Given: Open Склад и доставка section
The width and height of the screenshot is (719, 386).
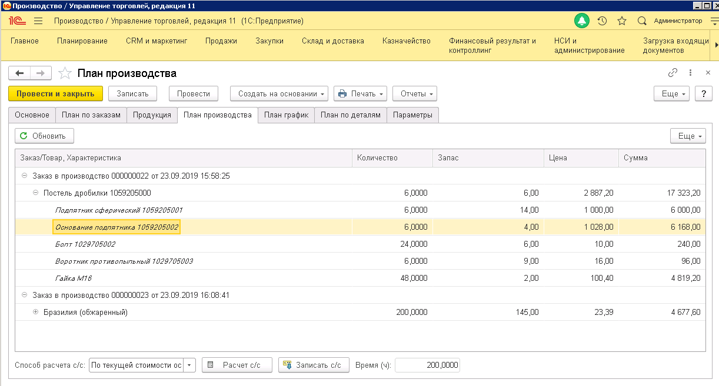Looking at the screenshot, I should (333, 41).
